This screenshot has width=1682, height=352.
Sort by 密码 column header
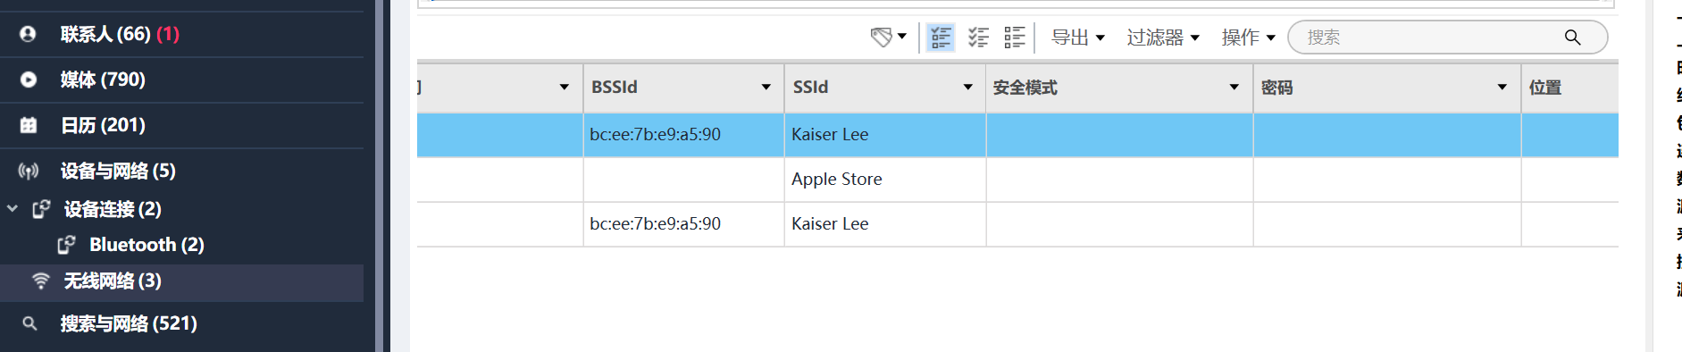(1277, 88)
